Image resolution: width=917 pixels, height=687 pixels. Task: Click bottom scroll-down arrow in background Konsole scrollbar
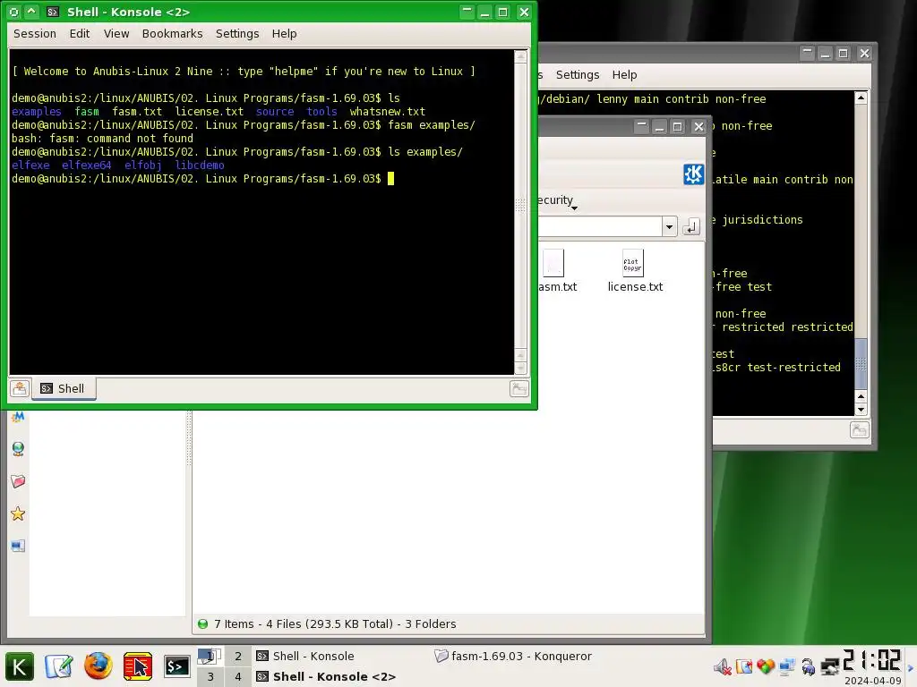click(861, 410)
